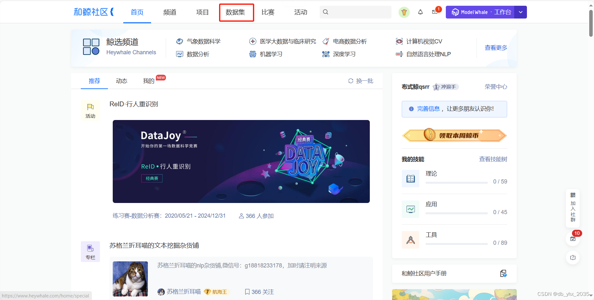Screen dimensions: 594x300
Task: Click the 366 关注 bookmark icon
Action: [x=247, y=292]
